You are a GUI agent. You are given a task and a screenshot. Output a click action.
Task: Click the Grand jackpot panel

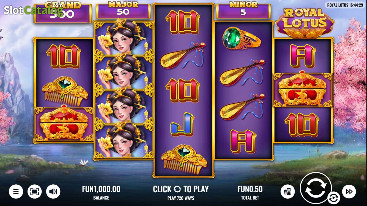[x=63, y=13]
